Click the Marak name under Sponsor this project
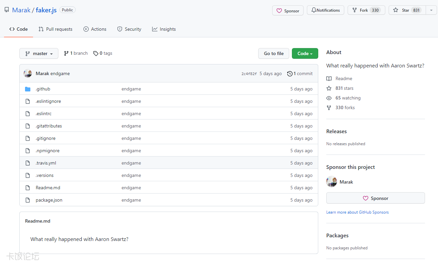Screen dimensions: 438x264 [346, 182]
